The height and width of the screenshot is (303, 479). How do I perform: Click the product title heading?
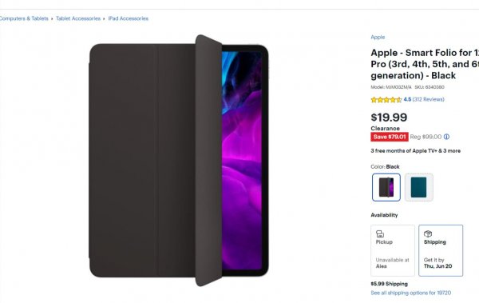(425, 64)
